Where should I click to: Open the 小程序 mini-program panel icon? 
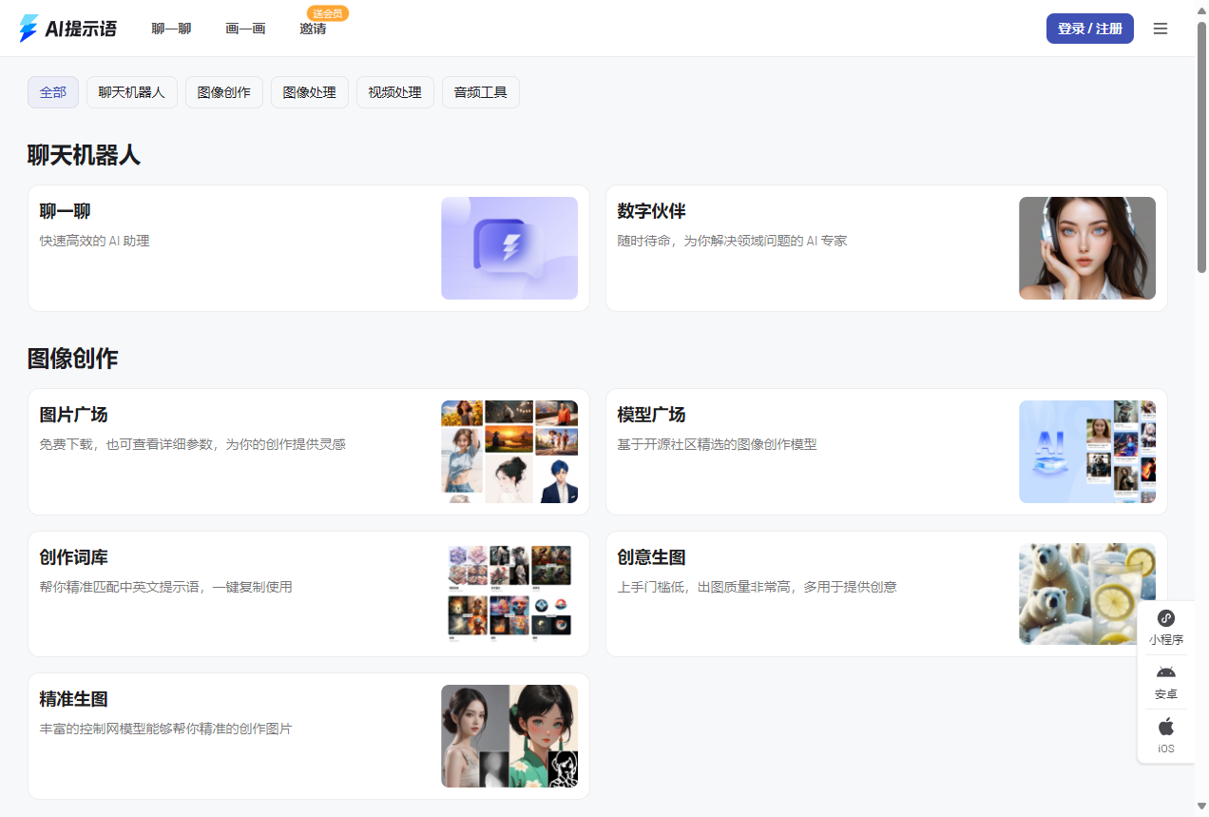click(x=1166, y=618)
